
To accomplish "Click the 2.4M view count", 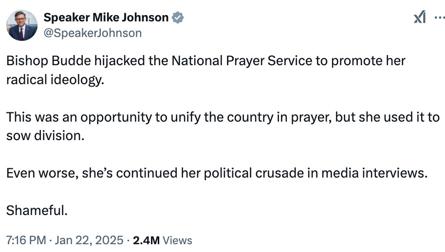I will (146, 240).
